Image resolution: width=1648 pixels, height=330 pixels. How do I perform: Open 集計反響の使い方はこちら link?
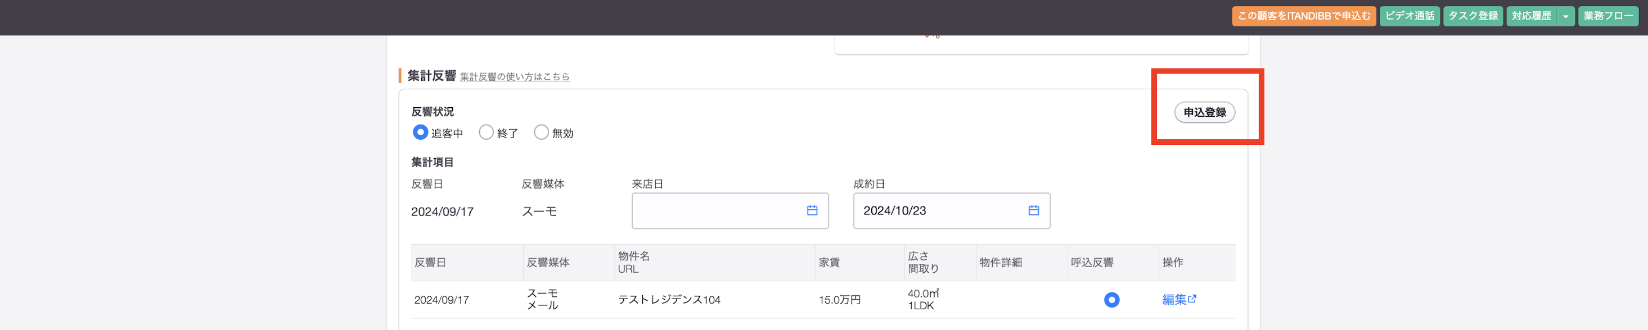pos(514,76)
